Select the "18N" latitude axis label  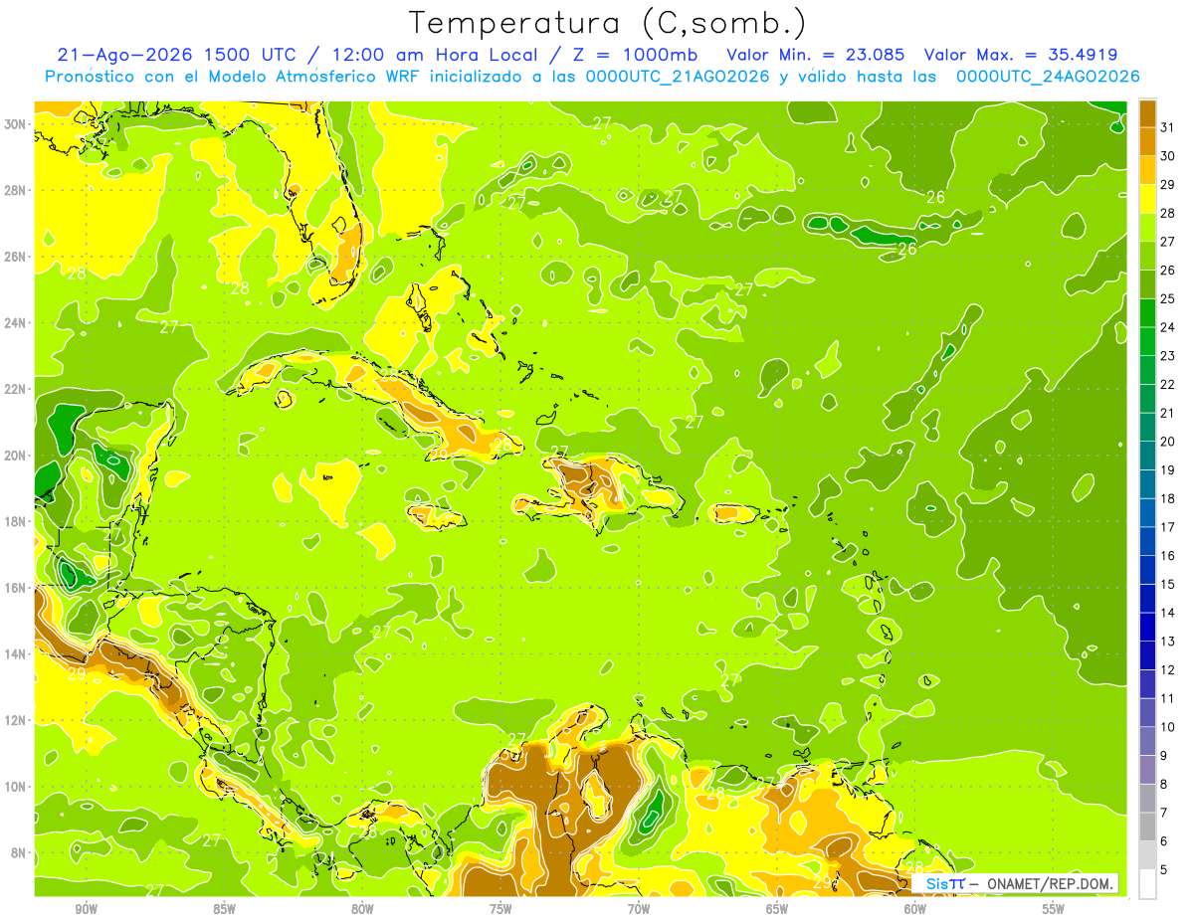(15, 521)
